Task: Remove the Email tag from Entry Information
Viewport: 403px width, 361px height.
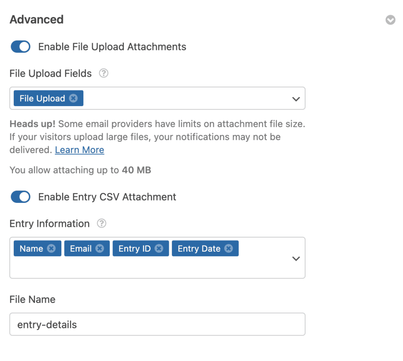Action: [x=100, y=249]
